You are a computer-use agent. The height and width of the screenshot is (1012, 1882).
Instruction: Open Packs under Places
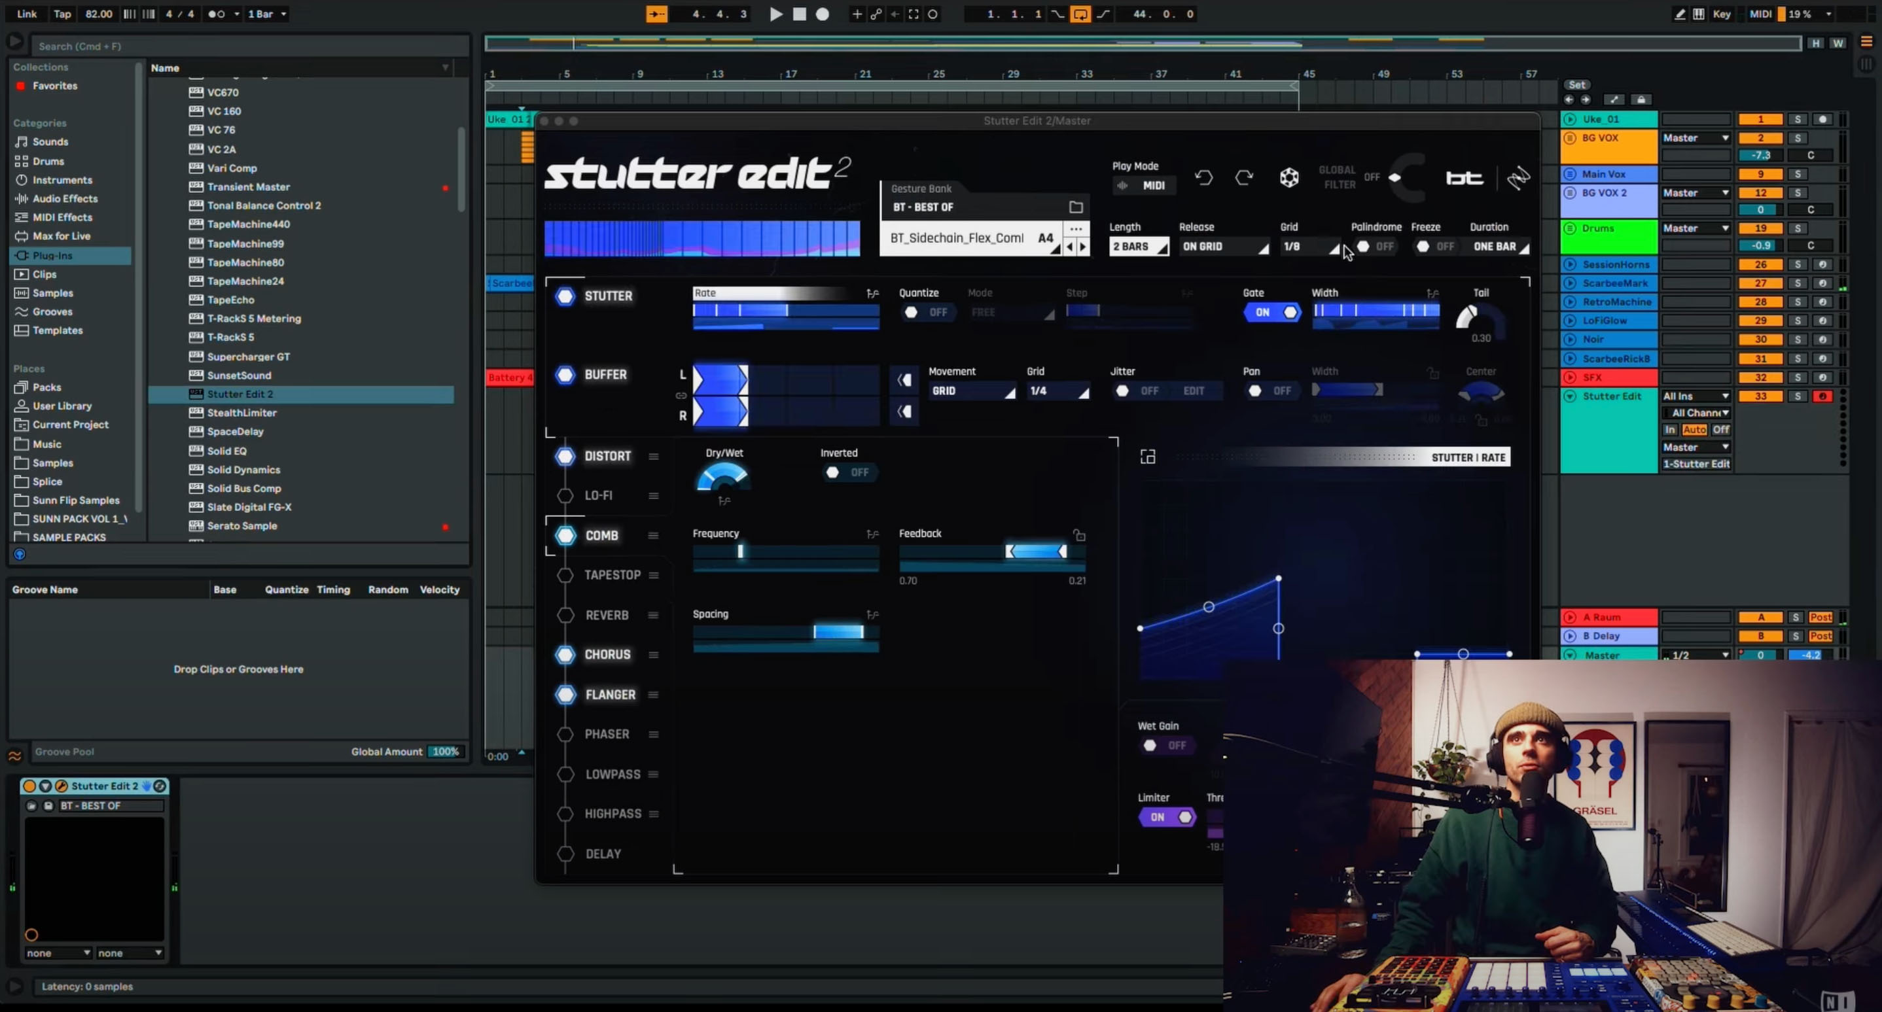46,387
